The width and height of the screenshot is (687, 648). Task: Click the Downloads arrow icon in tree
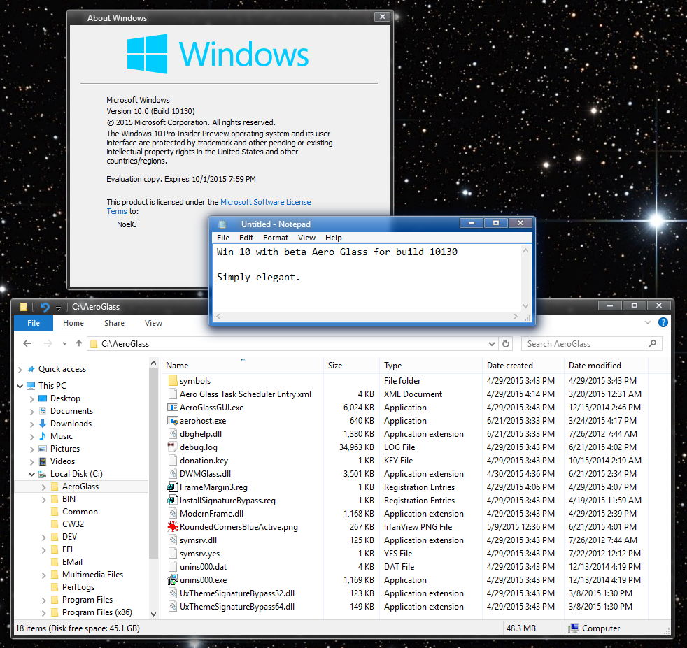43,424
